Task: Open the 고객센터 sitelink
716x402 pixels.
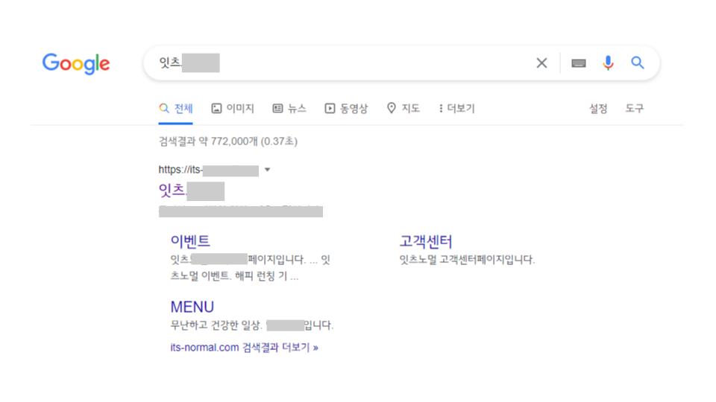Action: coord(426,241)
